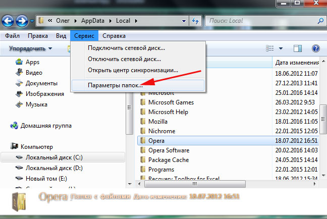Sort by Дата изменения column header
327x219 pixels.
295,63
